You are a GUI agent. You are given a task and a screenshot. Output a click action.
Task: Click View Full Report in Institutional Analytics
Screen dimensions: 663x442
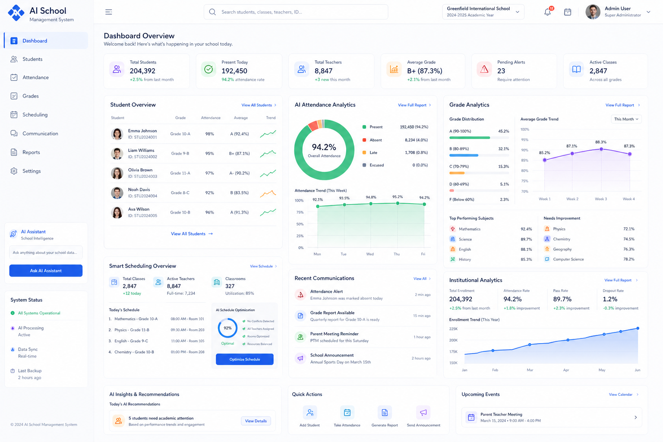click(621, 281)
